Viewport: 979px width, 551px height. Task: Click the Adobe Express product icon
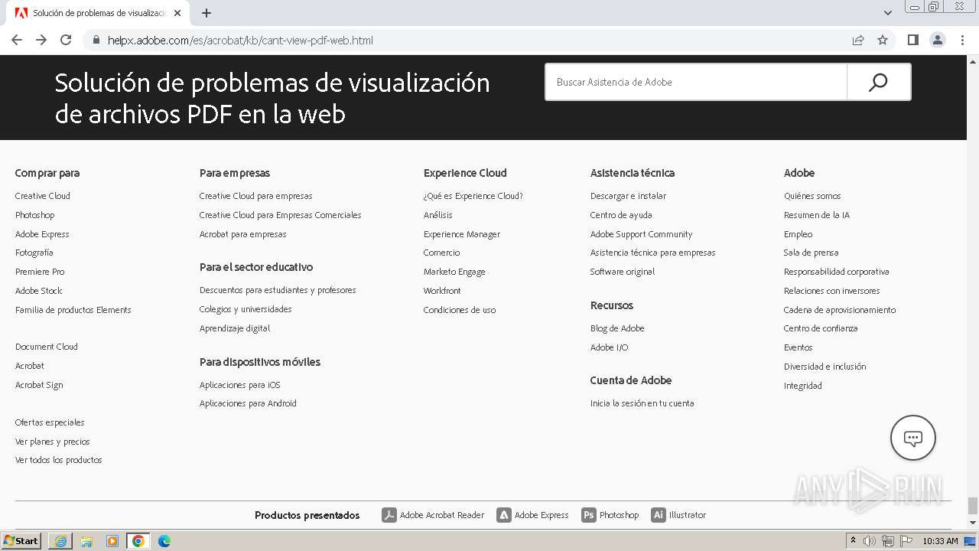(x=504, y=515)
